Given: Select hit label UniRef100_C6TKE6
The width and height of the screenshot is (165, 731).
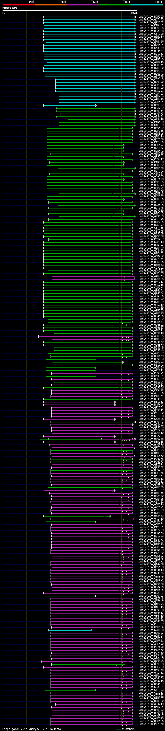Looking at the screenshot, I should 151,228.
